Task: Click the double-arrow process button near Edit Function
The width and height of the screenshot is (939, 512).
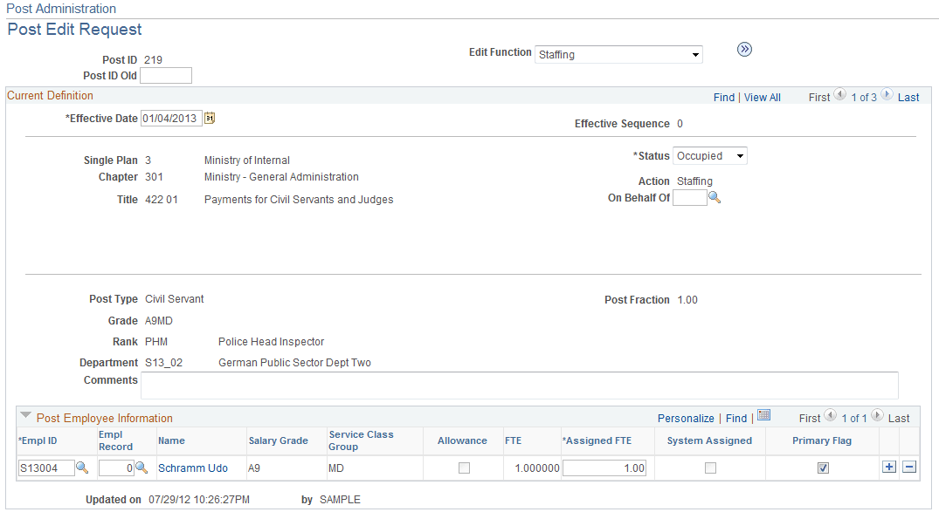Action: 744,50
